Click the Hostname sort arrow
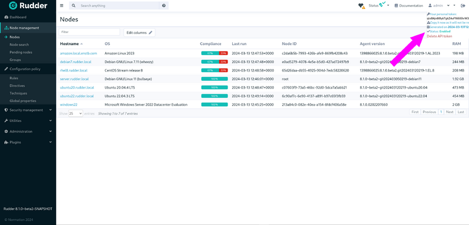 (x=81, y=44)
